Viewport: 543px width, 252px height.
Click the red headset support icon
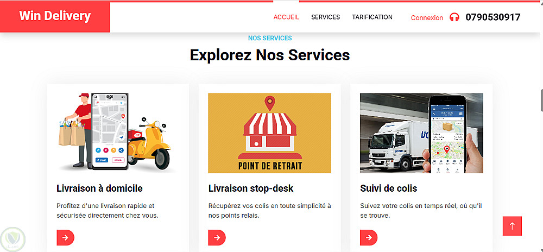(454, 17)
